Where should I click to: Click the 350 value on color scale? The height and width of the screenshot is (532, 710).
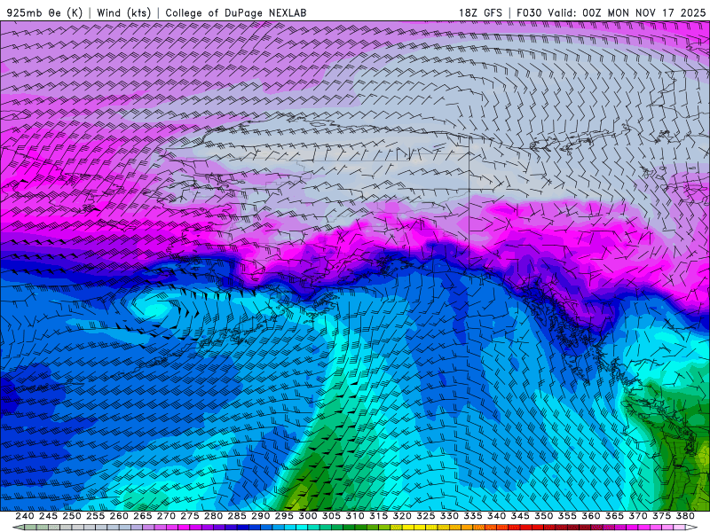coord(543,516)
